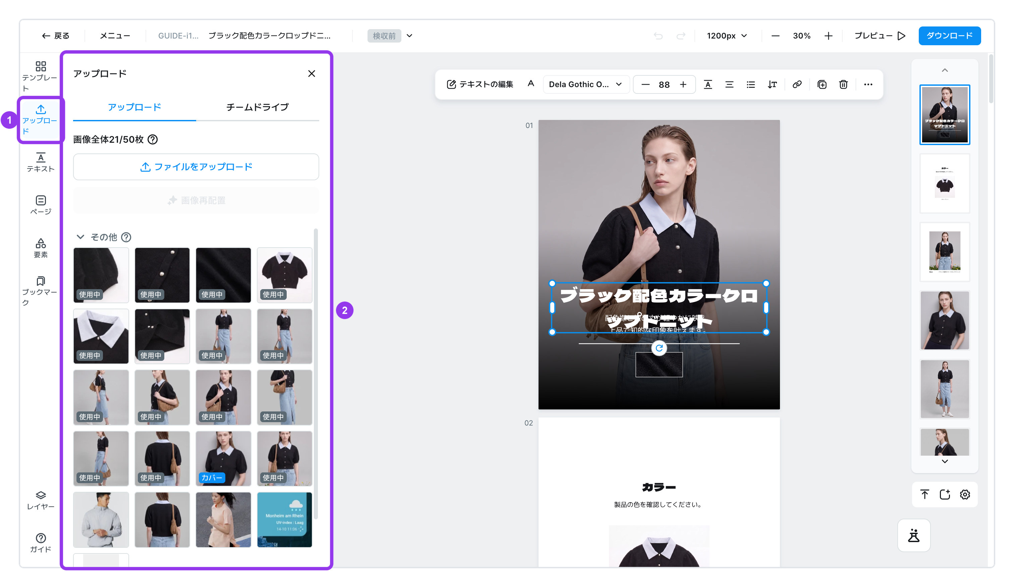This screenshot has height=587, width=1014.
Task: Click the text alignment icon
Action: click(729, 84)
